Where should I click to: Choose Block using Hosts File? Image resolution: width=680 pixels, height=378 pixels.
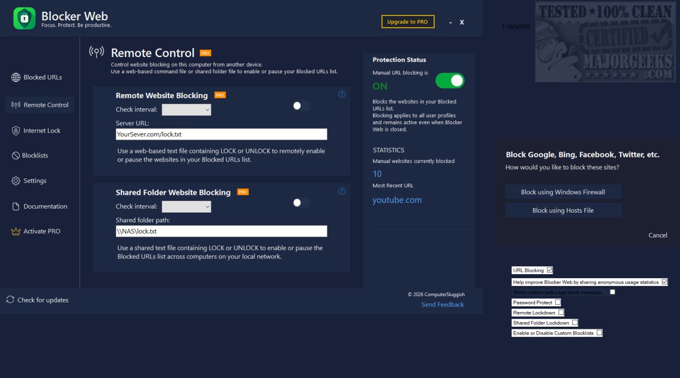click(563, 210)
